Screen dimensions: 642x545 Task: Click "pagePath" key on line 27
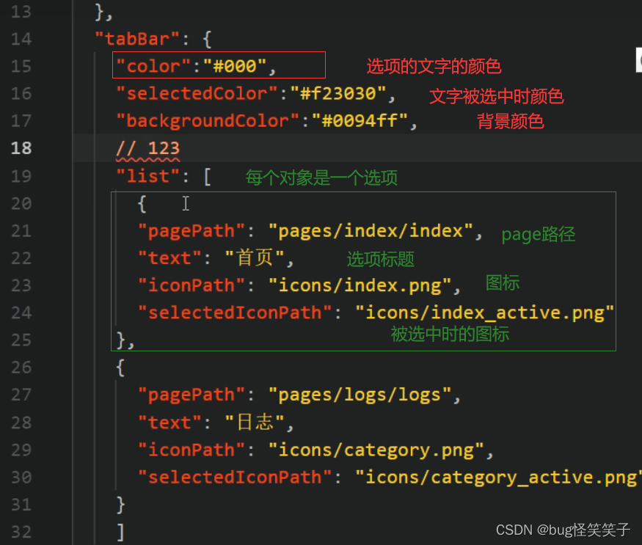pyautogui.click(x=191, y=395)
